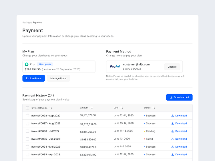Image resolution: width=215 pixels, height=161 pixels.
Task: Toggle the select-all invoices checkbox
Action: (27, 108)
